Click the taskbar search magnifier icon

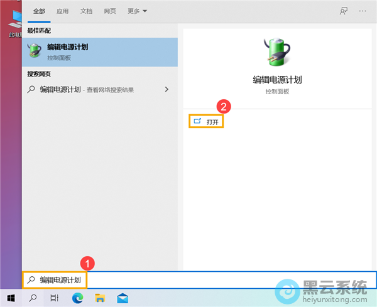(x=33, y=297)
